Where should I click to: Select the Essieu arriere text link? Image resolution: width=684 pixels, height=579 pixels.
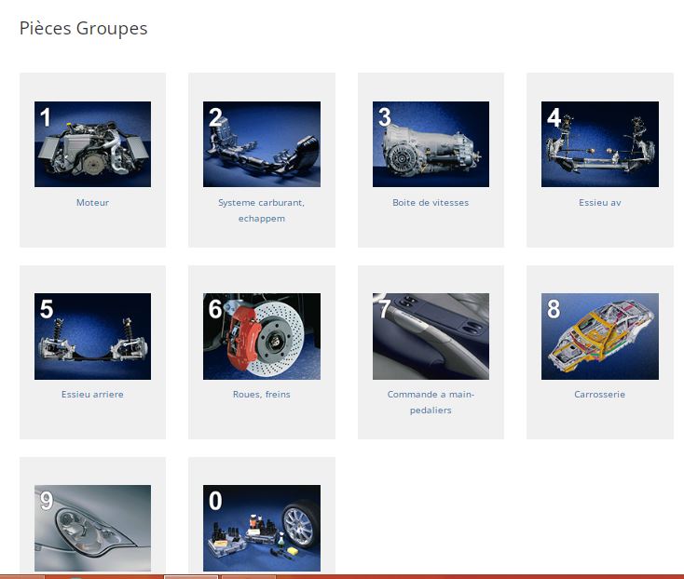click(x=92, y=394)
